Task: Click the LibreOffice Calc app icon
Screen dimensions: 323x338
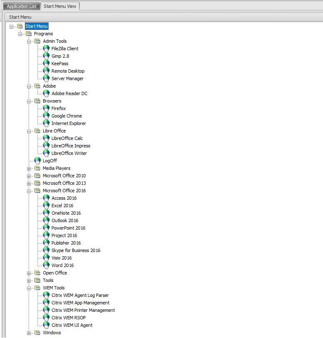Action: pyautogui.click(x=46, y=138)
